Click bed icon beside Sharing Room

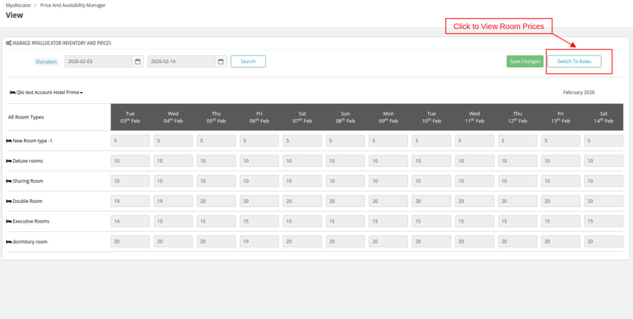tap(9, 181)
